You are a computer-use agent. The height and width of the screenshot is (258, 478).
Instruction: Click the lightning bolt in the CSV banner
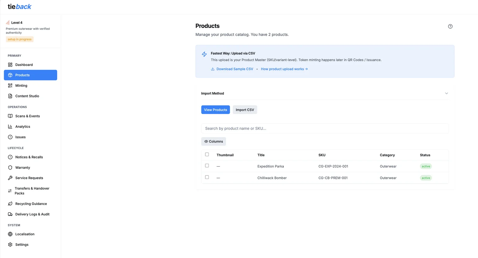(x=204, y=54)
